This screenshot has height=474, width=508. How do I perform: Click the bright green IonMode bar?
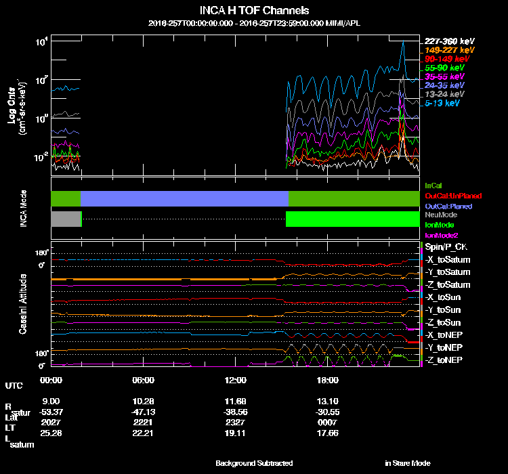click(x=352, y=219)
